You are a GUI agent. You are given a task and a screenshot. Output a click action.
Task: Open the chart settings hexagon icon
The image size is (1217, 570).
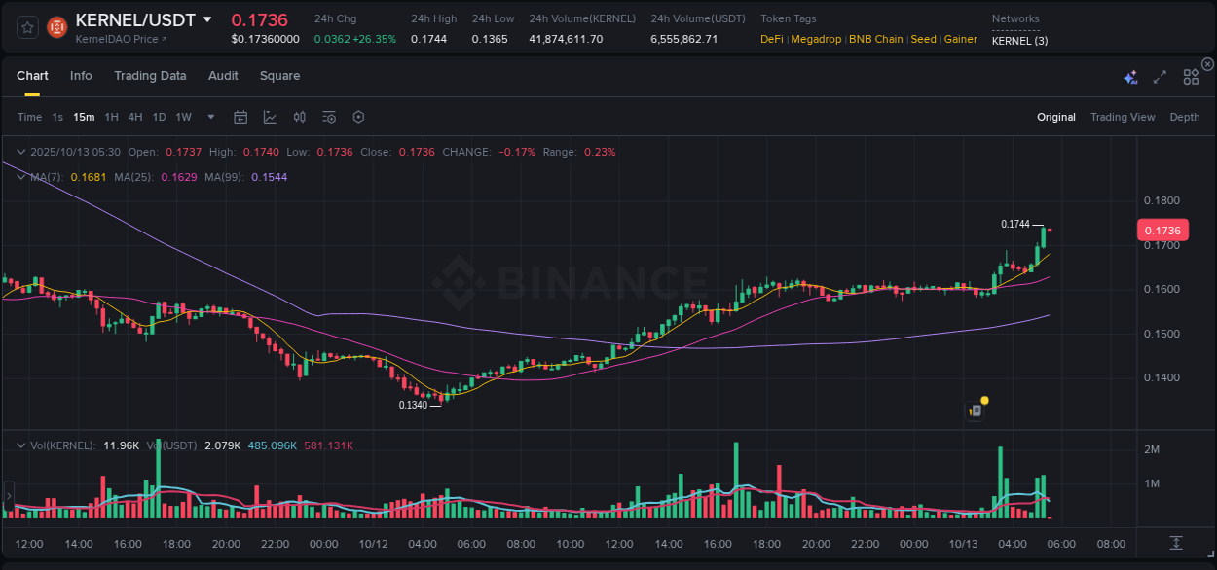coord(358,117)
